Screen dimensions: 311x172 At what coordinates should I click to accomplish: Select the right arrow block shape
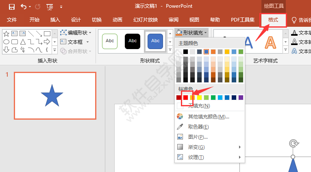tap(47, 42)
